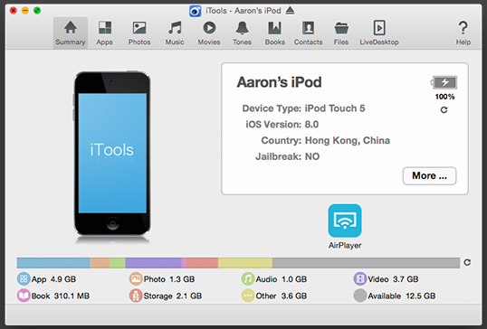Eject Aaron's iPod from title bar

[290, 11]
